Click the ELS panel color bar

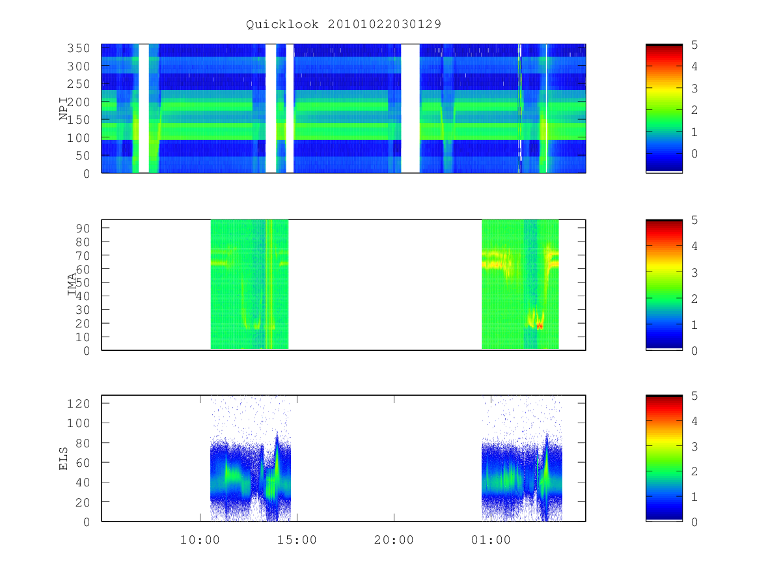(x=664, y=458)
